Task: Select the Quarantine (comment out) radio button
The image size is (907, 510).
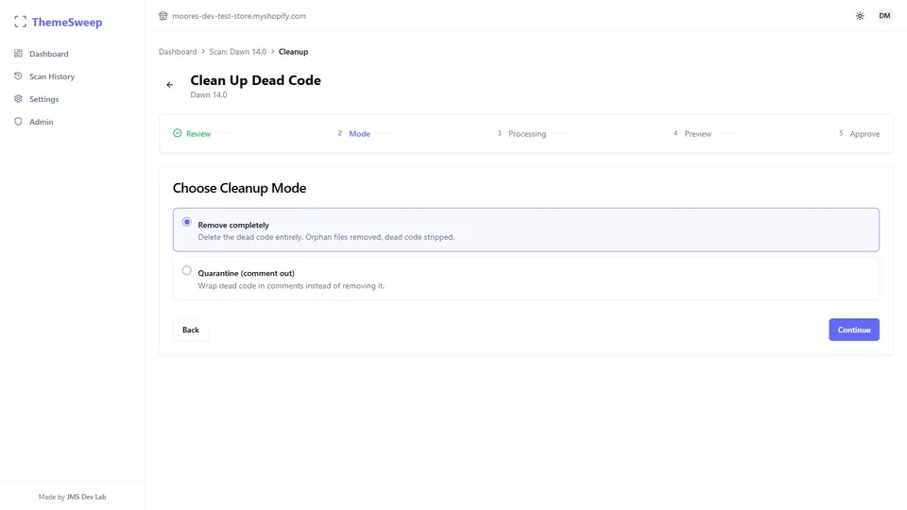Action: [186, 271]
